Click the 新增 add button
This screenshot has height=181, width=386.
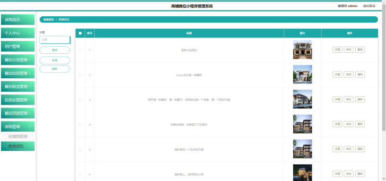pos(55,60)
